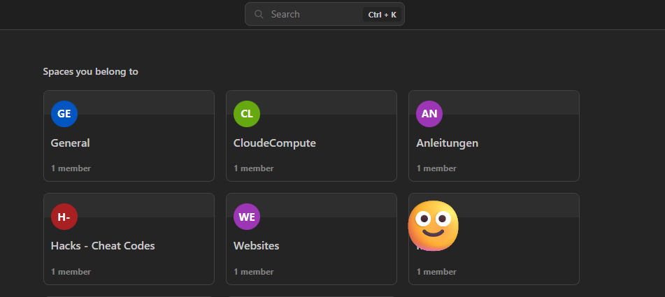Click member count under Hacks - Cheat Codes
665x297 pixels.
pyautogui.click(x=71, y=272)
